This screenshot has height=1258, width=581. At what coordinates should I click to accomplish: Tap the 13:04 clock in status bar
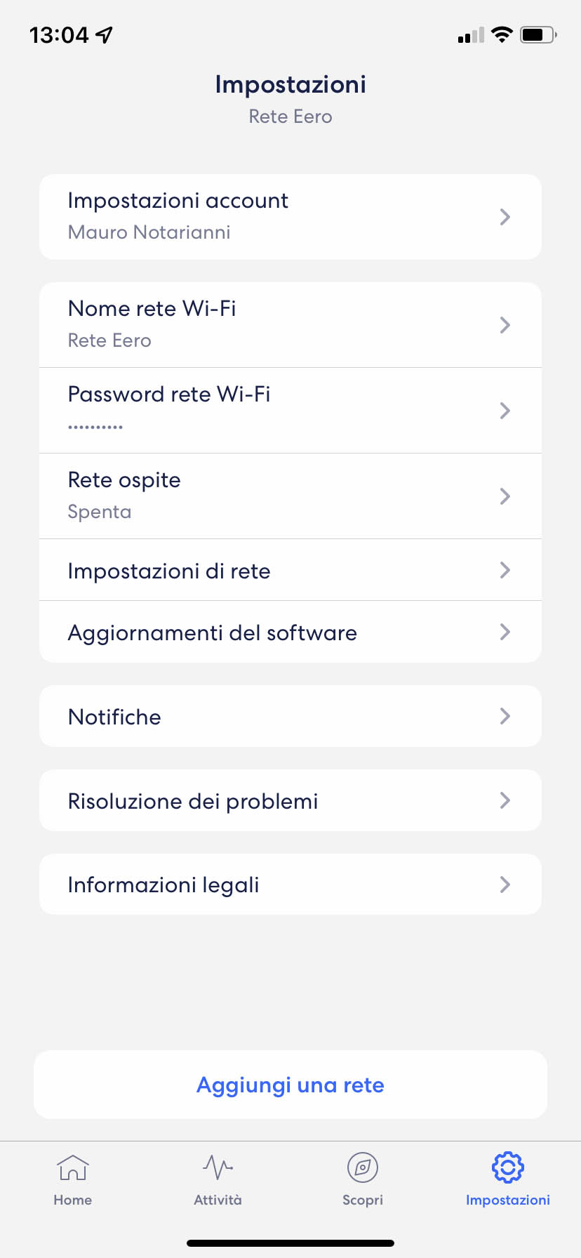tap(59, 34)
